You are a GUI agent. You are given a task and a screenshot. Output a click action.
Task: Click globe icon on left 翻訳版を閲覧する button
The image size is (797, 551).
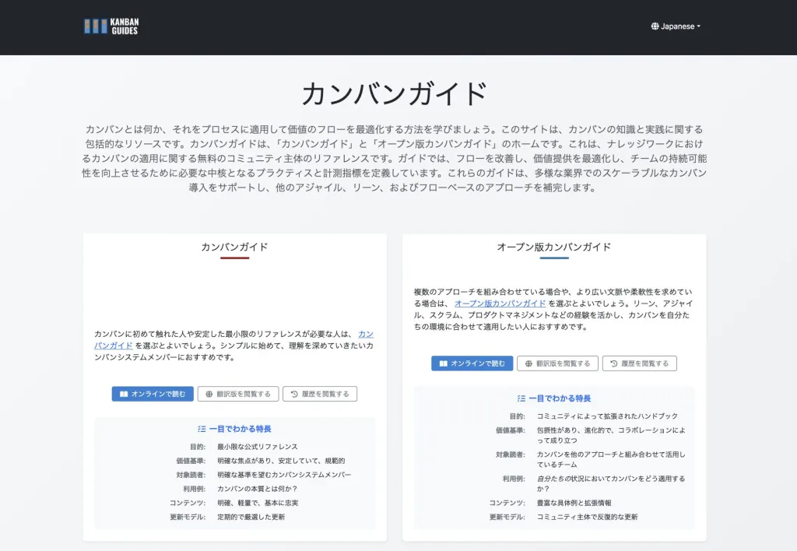(209, 394)
